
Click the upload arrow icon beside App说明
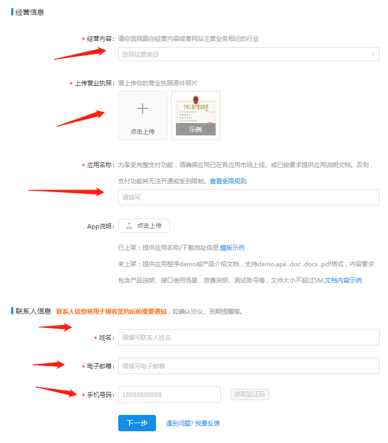pyautogui.click(x=129, y=225)
